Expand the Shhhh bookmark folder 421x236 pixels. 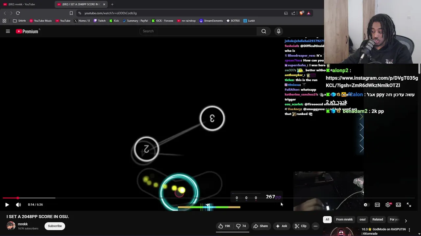pos(19,21)
